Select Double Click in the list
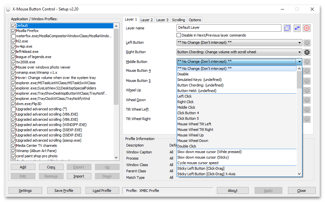 tap(237, 146)
